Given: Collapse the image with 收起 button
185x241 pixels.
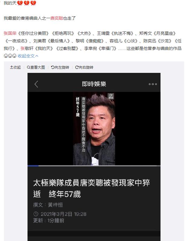Looking at the screenshot, I should coord(15,67).
